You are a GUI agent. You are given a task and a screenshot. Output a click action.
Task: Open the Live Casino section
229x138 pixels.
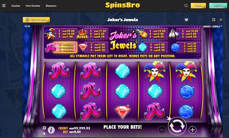(x=33, y=6)
